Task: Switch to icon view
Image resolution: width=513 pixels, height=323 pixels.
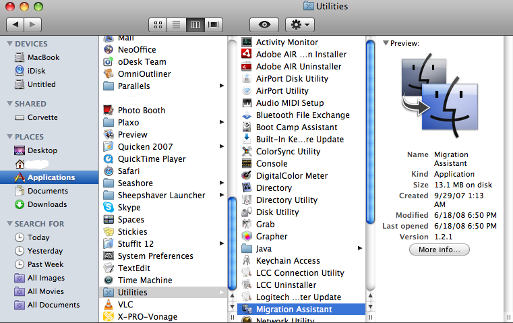Action: tap(158, 25)
